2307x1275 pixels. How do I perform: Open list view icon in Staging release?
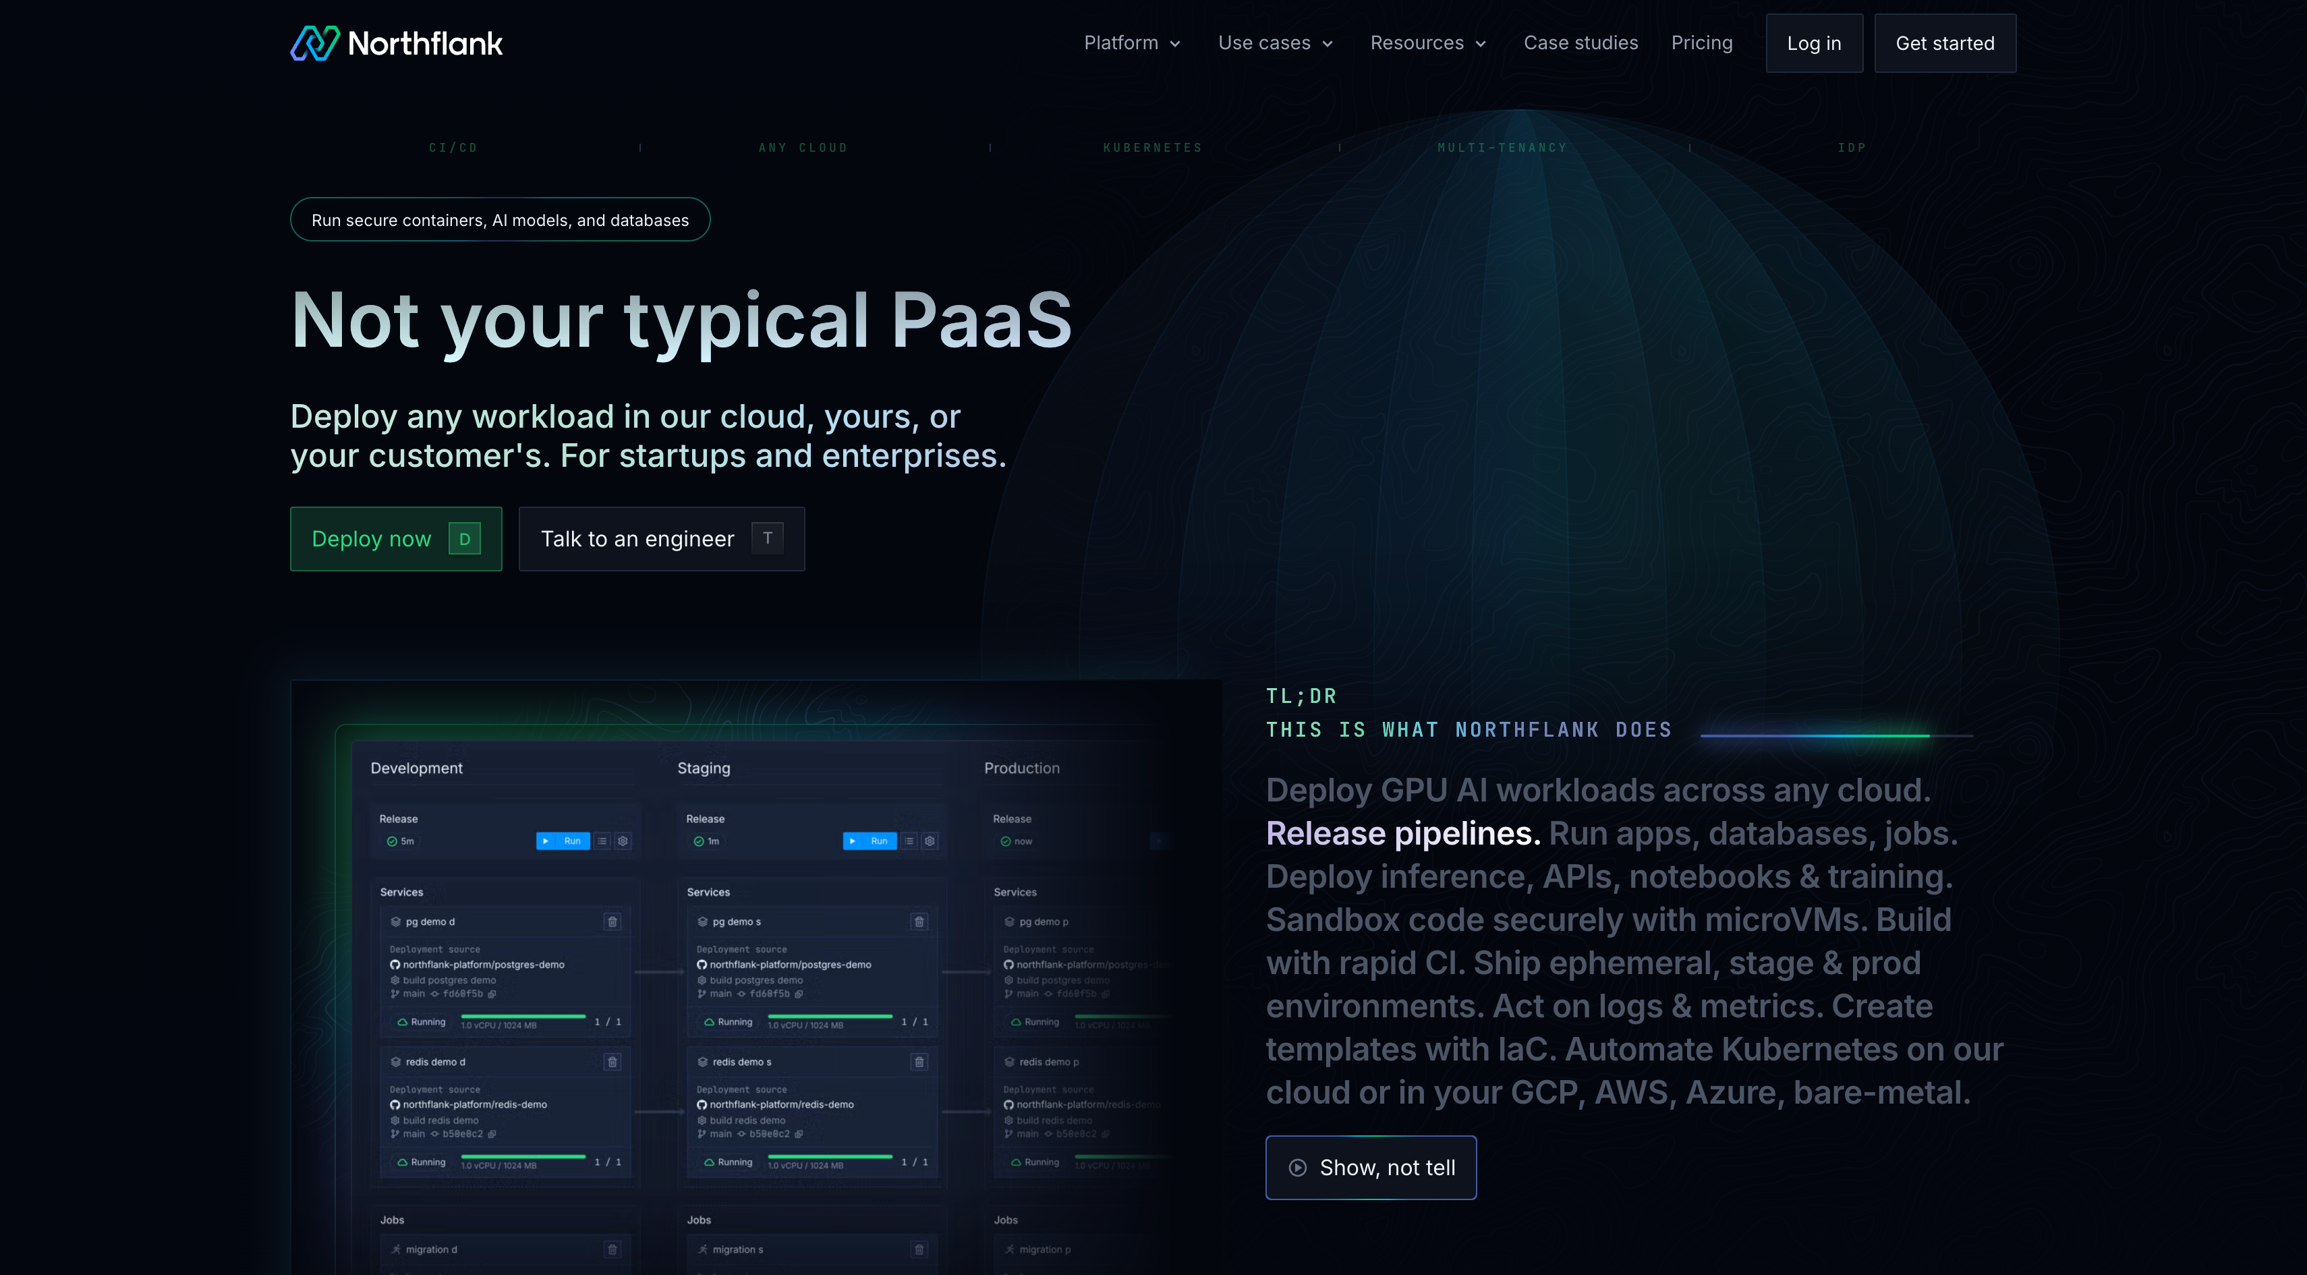coord(910,841)
